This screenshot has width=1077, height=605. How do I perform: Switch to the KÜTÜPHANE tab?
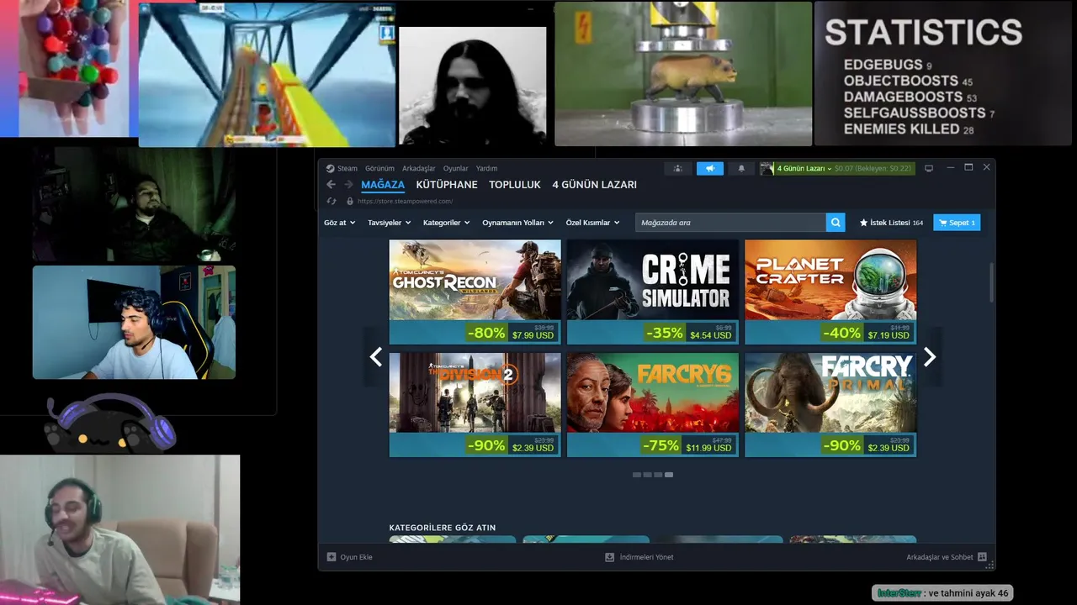coord(447,185)
